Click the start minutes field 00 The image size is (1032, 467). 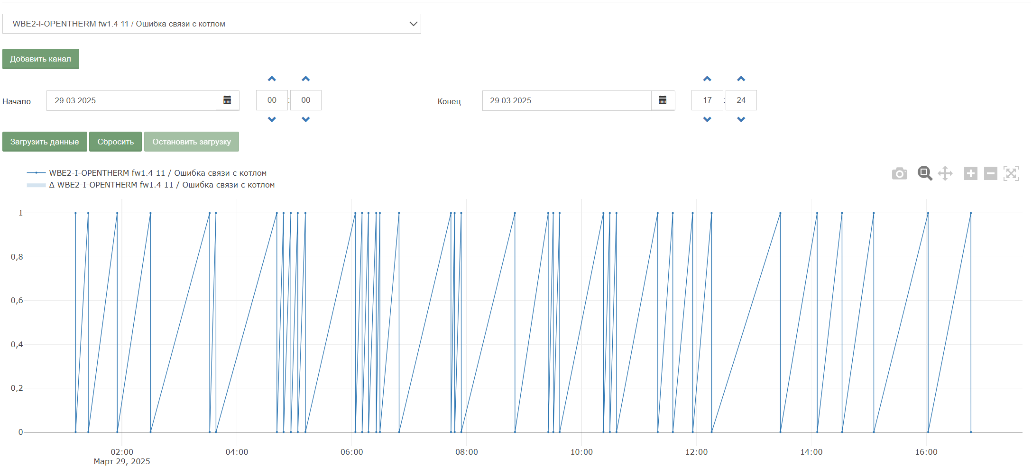coord(306,100)
